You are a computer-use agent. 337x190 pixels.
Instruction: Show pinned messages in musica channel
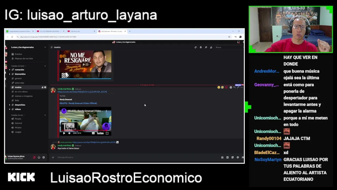click(206, 47)
